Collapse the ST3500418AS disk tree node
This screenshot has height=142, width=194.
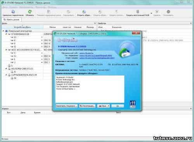coord(6,34)
